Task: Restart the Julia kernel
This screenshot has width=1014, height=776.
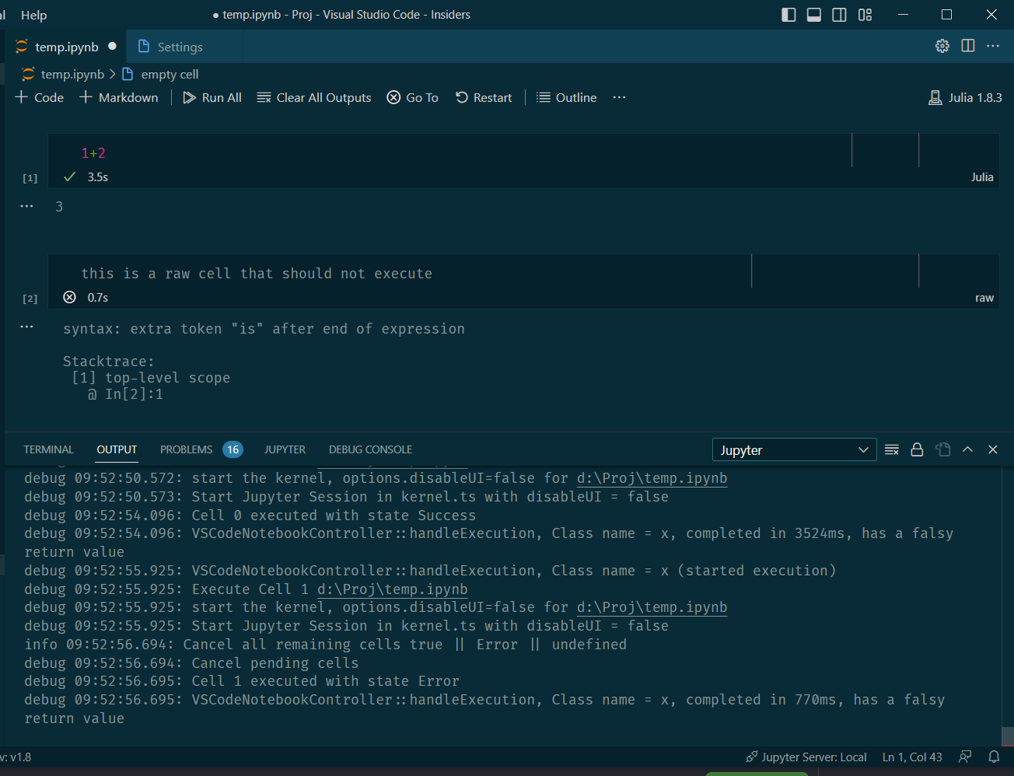Action: (484, 97)
